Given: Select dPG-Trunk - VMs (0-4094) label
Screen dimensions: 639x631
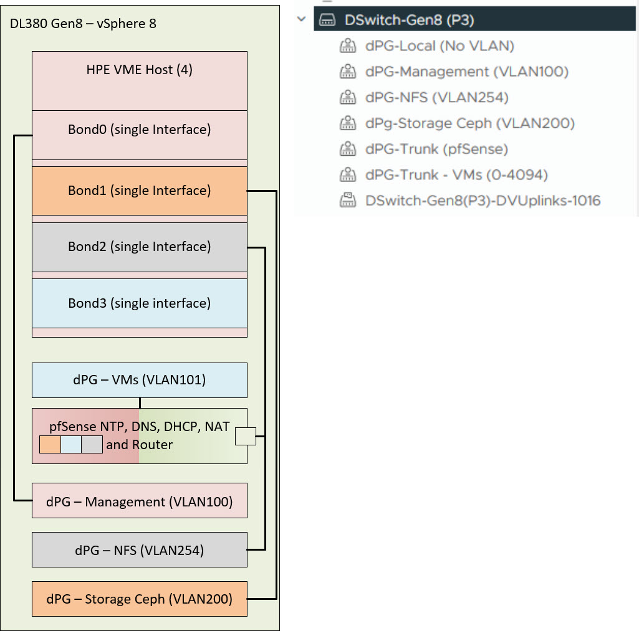Looking at the screenshot, I should 456,174.
